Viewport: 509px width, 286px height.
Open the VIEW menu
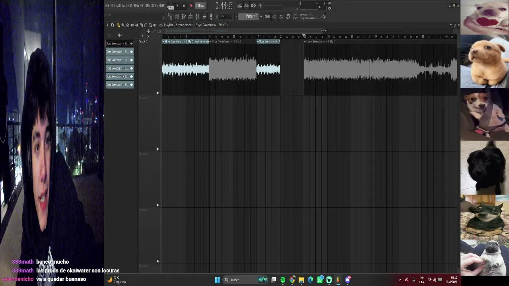[x=136, y=6]
